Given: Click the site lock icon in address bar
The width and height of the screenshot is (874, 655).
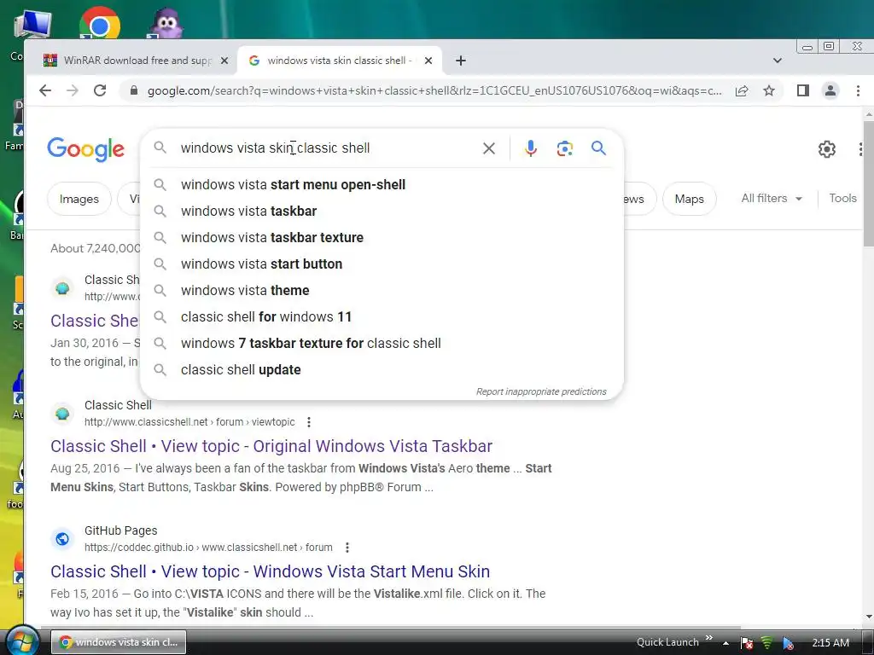Looking at the screenshot, I should pos(134,90).
